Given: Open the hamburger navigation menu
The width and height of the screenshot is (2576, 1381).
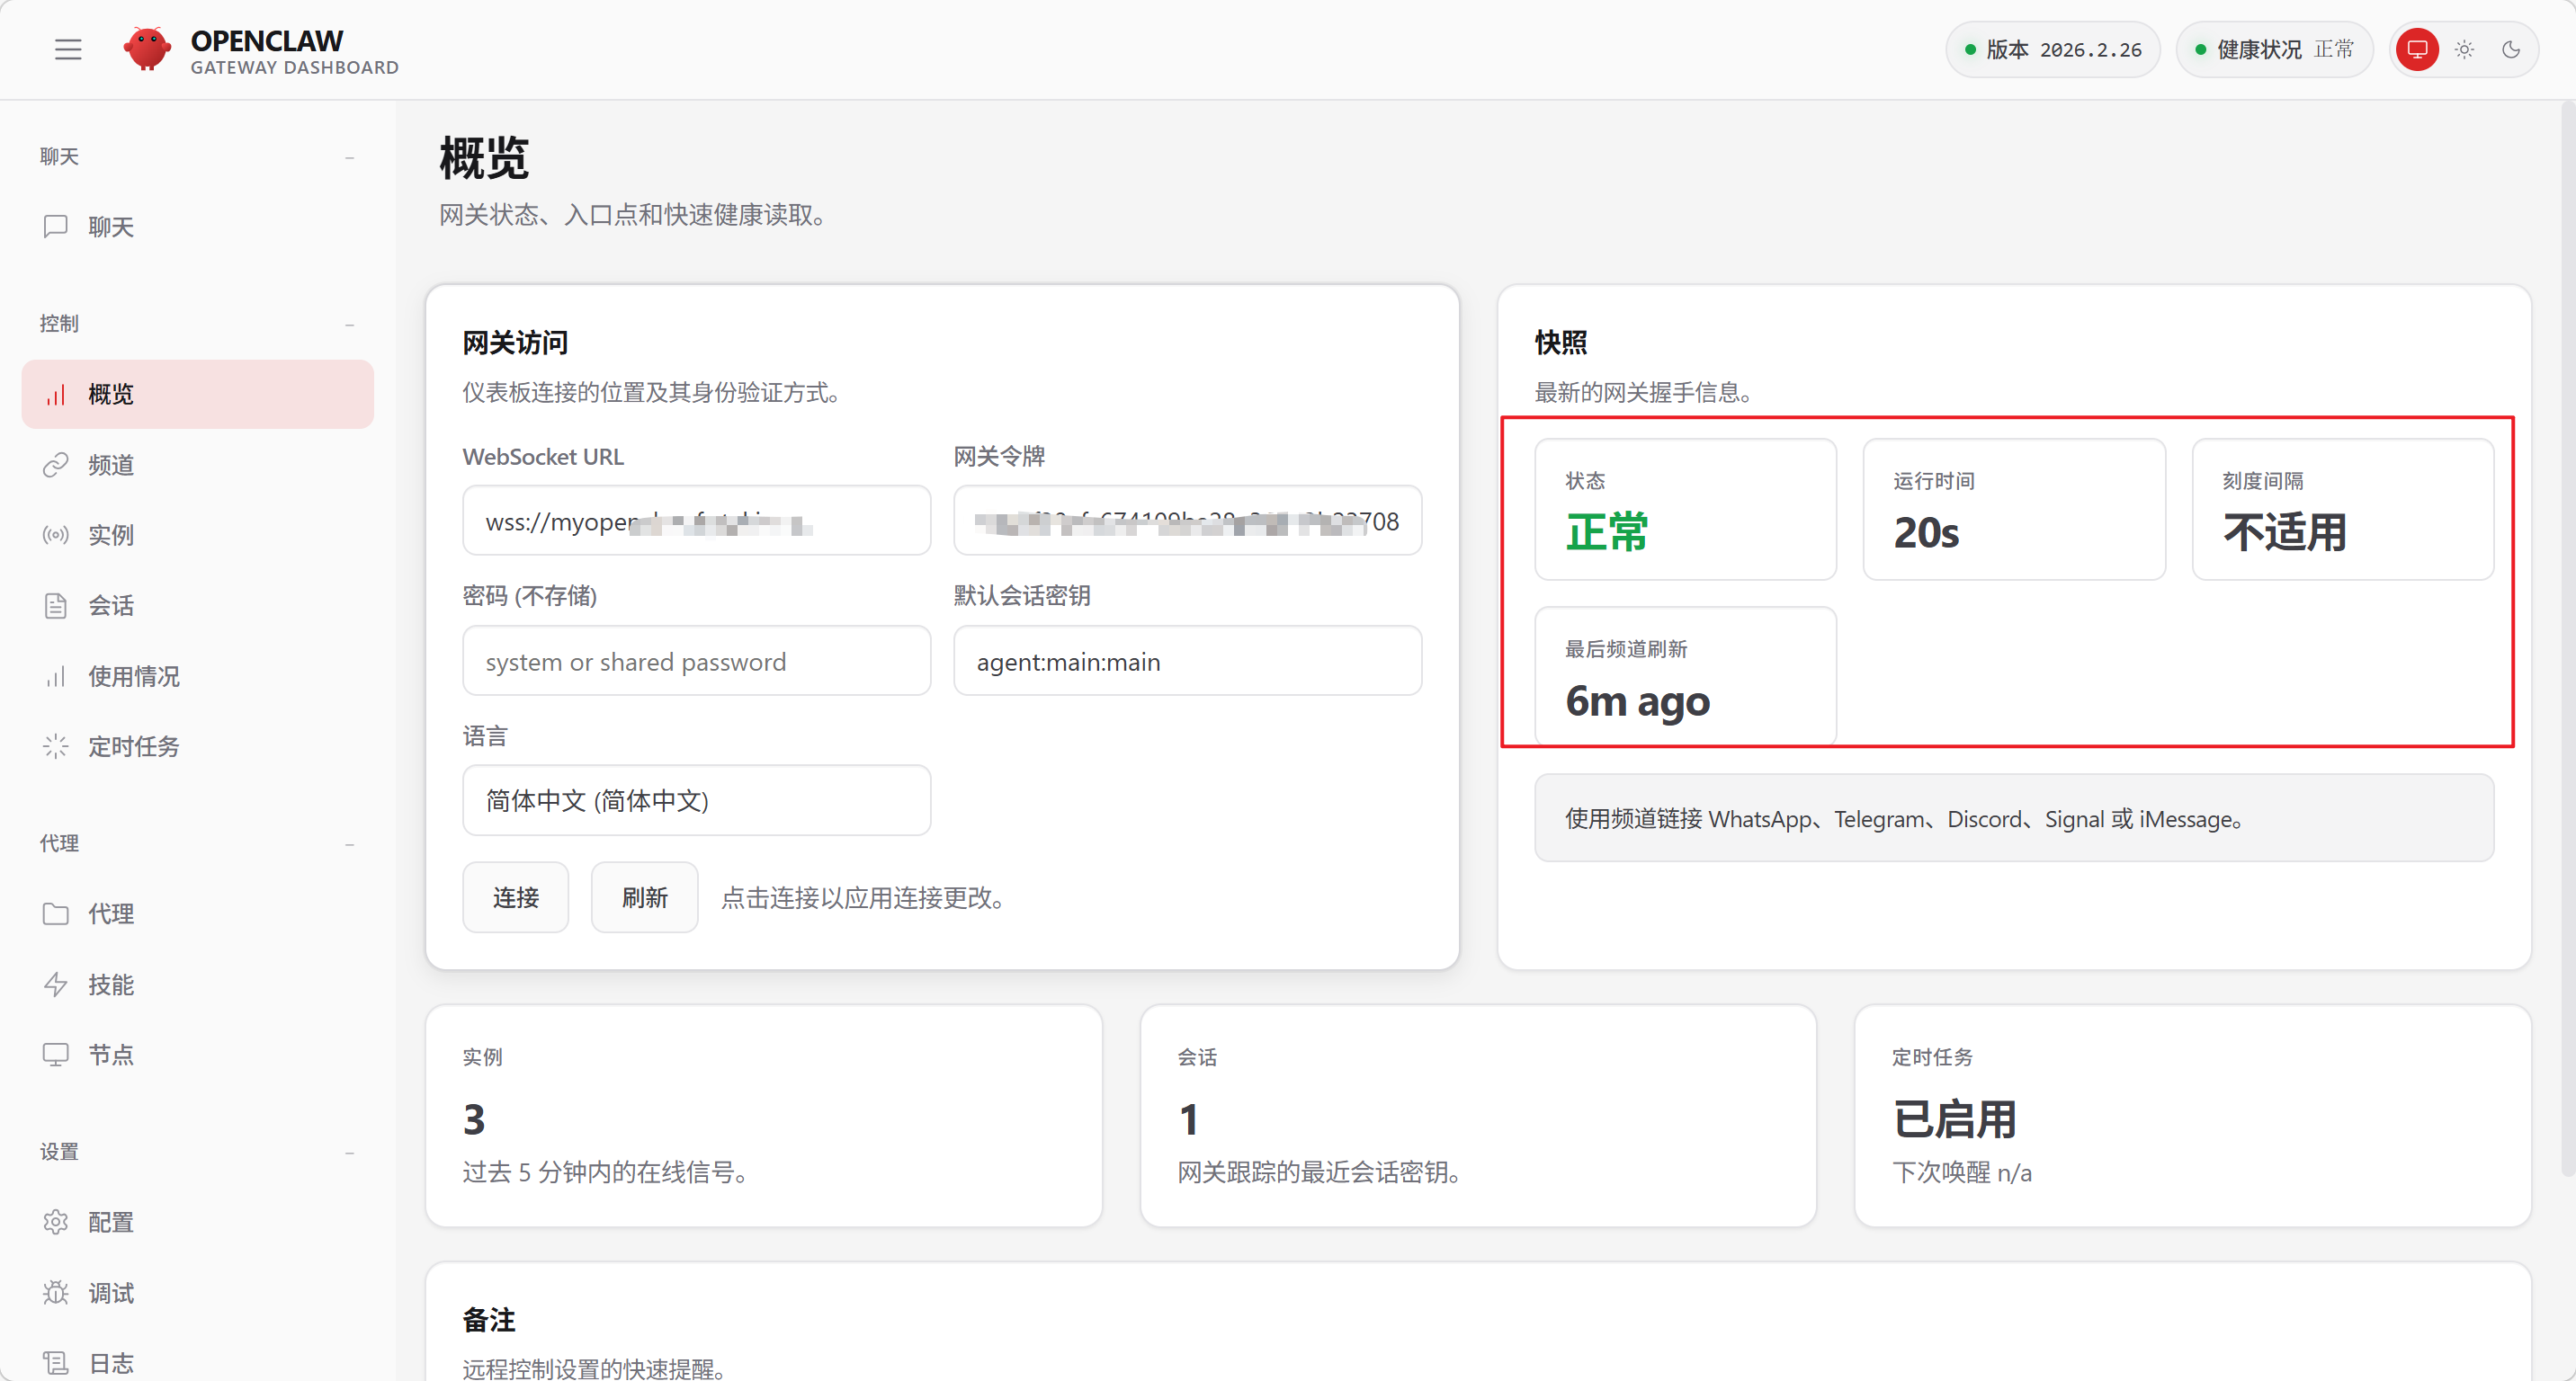Looking at the screenshot, I should pos(68,48).
